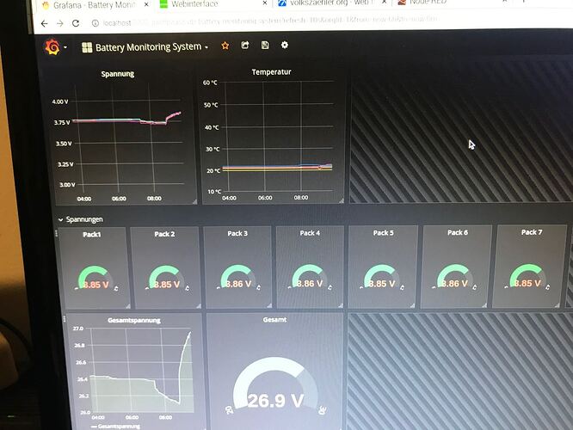The width and height of the screenshot is (573, 430).
Task: Click the share dashboard icon
Action: tap(245, 46)
